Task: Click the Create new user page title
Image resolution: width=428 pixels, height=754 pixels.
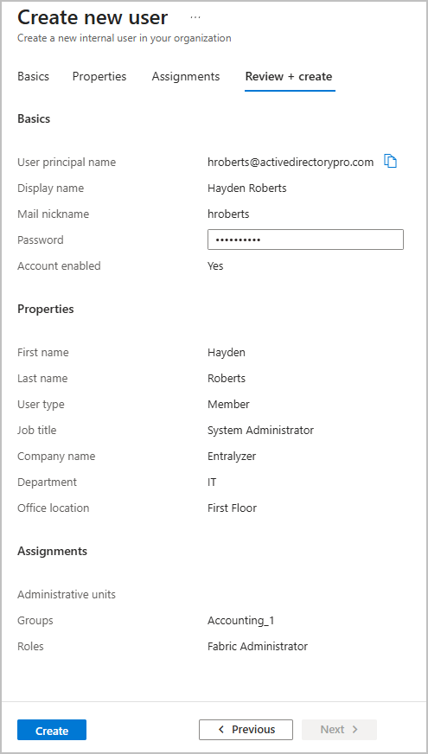Action: click(93, 18)
